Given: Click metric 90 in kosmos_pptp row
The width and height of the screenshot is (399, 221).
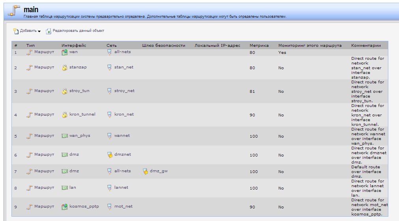Looking at the screenshot, I should [x=252, y=207].
